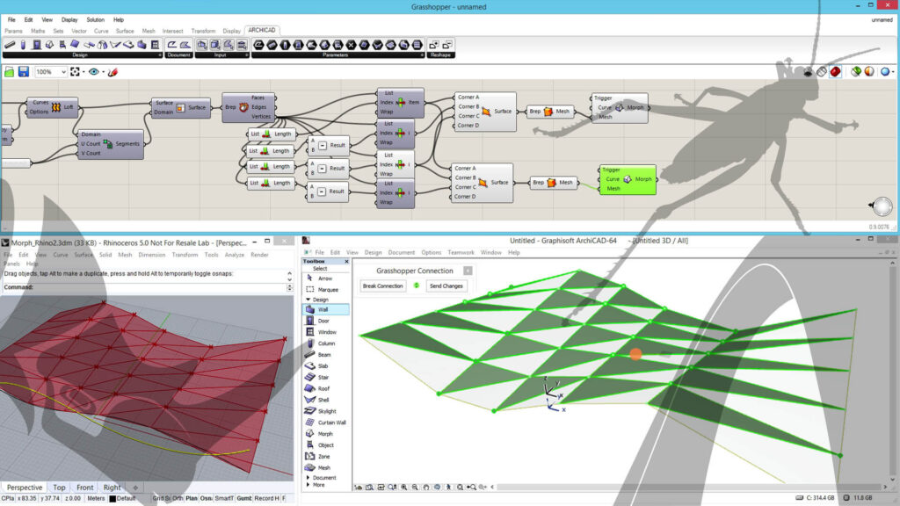This screenshot has height=506, width=900.
Task: Collapse the Grasshopper Connection palette
Action: pos(468,271)
